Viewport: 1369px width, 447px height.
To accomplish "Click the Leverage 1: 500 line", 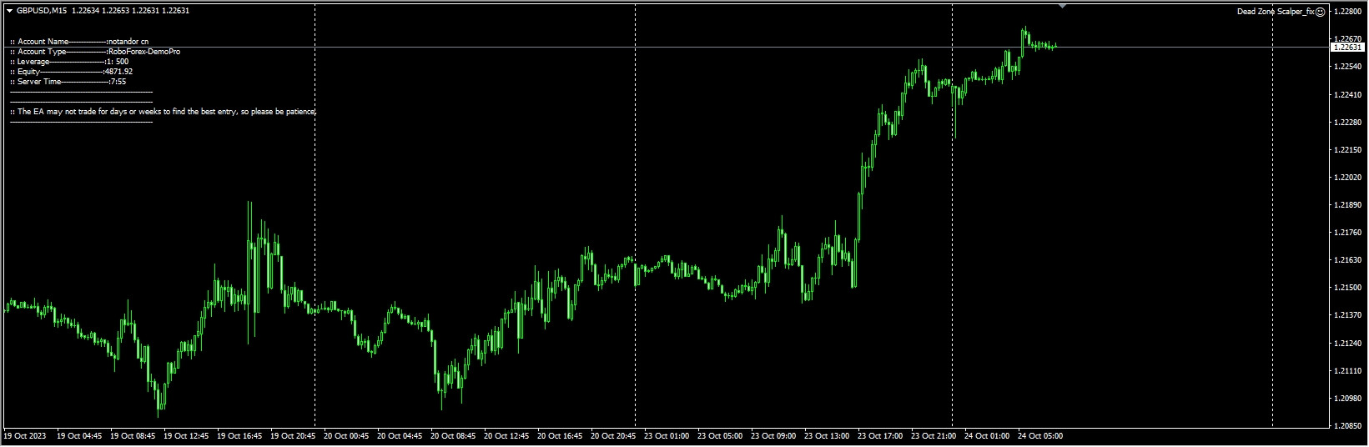I will 69,62.
